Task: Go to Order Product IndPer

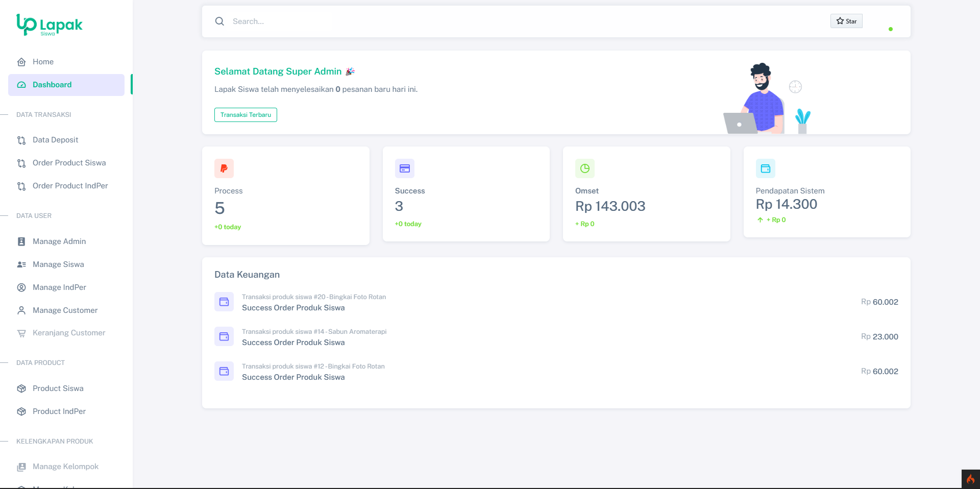Action: (x=70, y=186)
